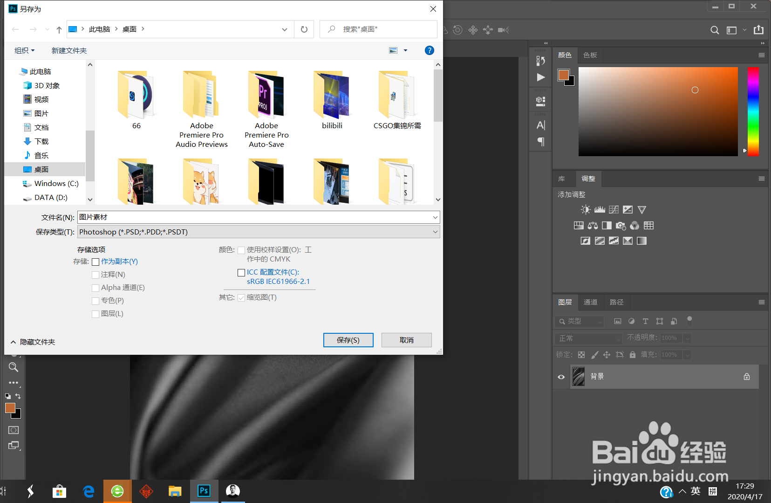This screenshot has height=503, width=771.
Task: Open the view options dropdown arrow
Action: pyautogui.click(x=405, y=50)
